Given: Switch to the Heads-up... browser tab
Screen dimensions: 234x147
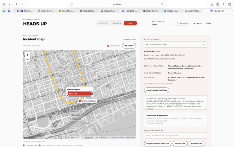Looking at the screenshot, I should pos(171,11).
